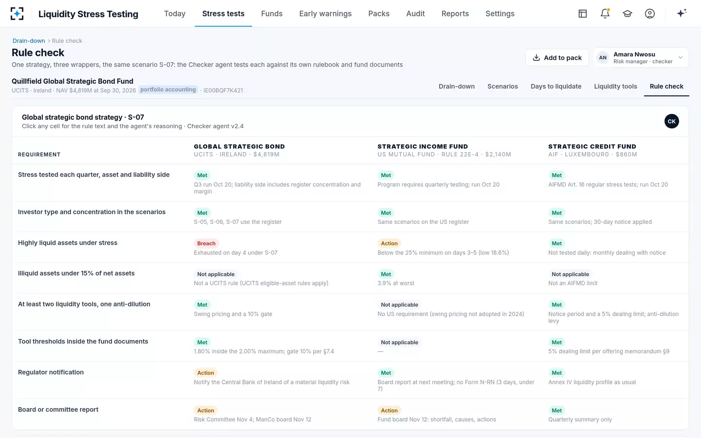Click the download icon in Add to pack
Image resolution: width=701 pixels, height=438 pixels.
536,57
